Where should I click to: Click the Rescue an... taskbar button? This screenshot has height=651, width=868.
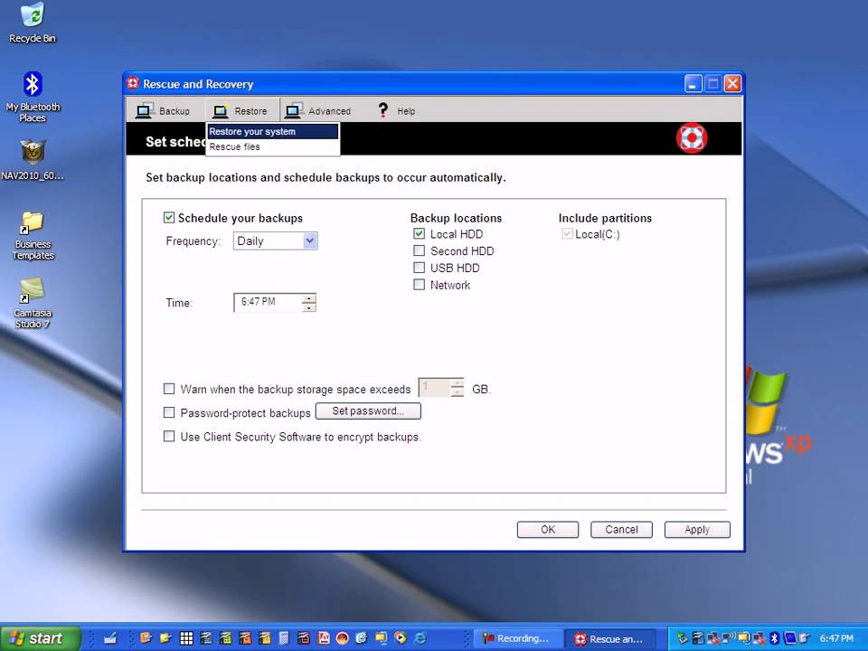tap(612, 638)
